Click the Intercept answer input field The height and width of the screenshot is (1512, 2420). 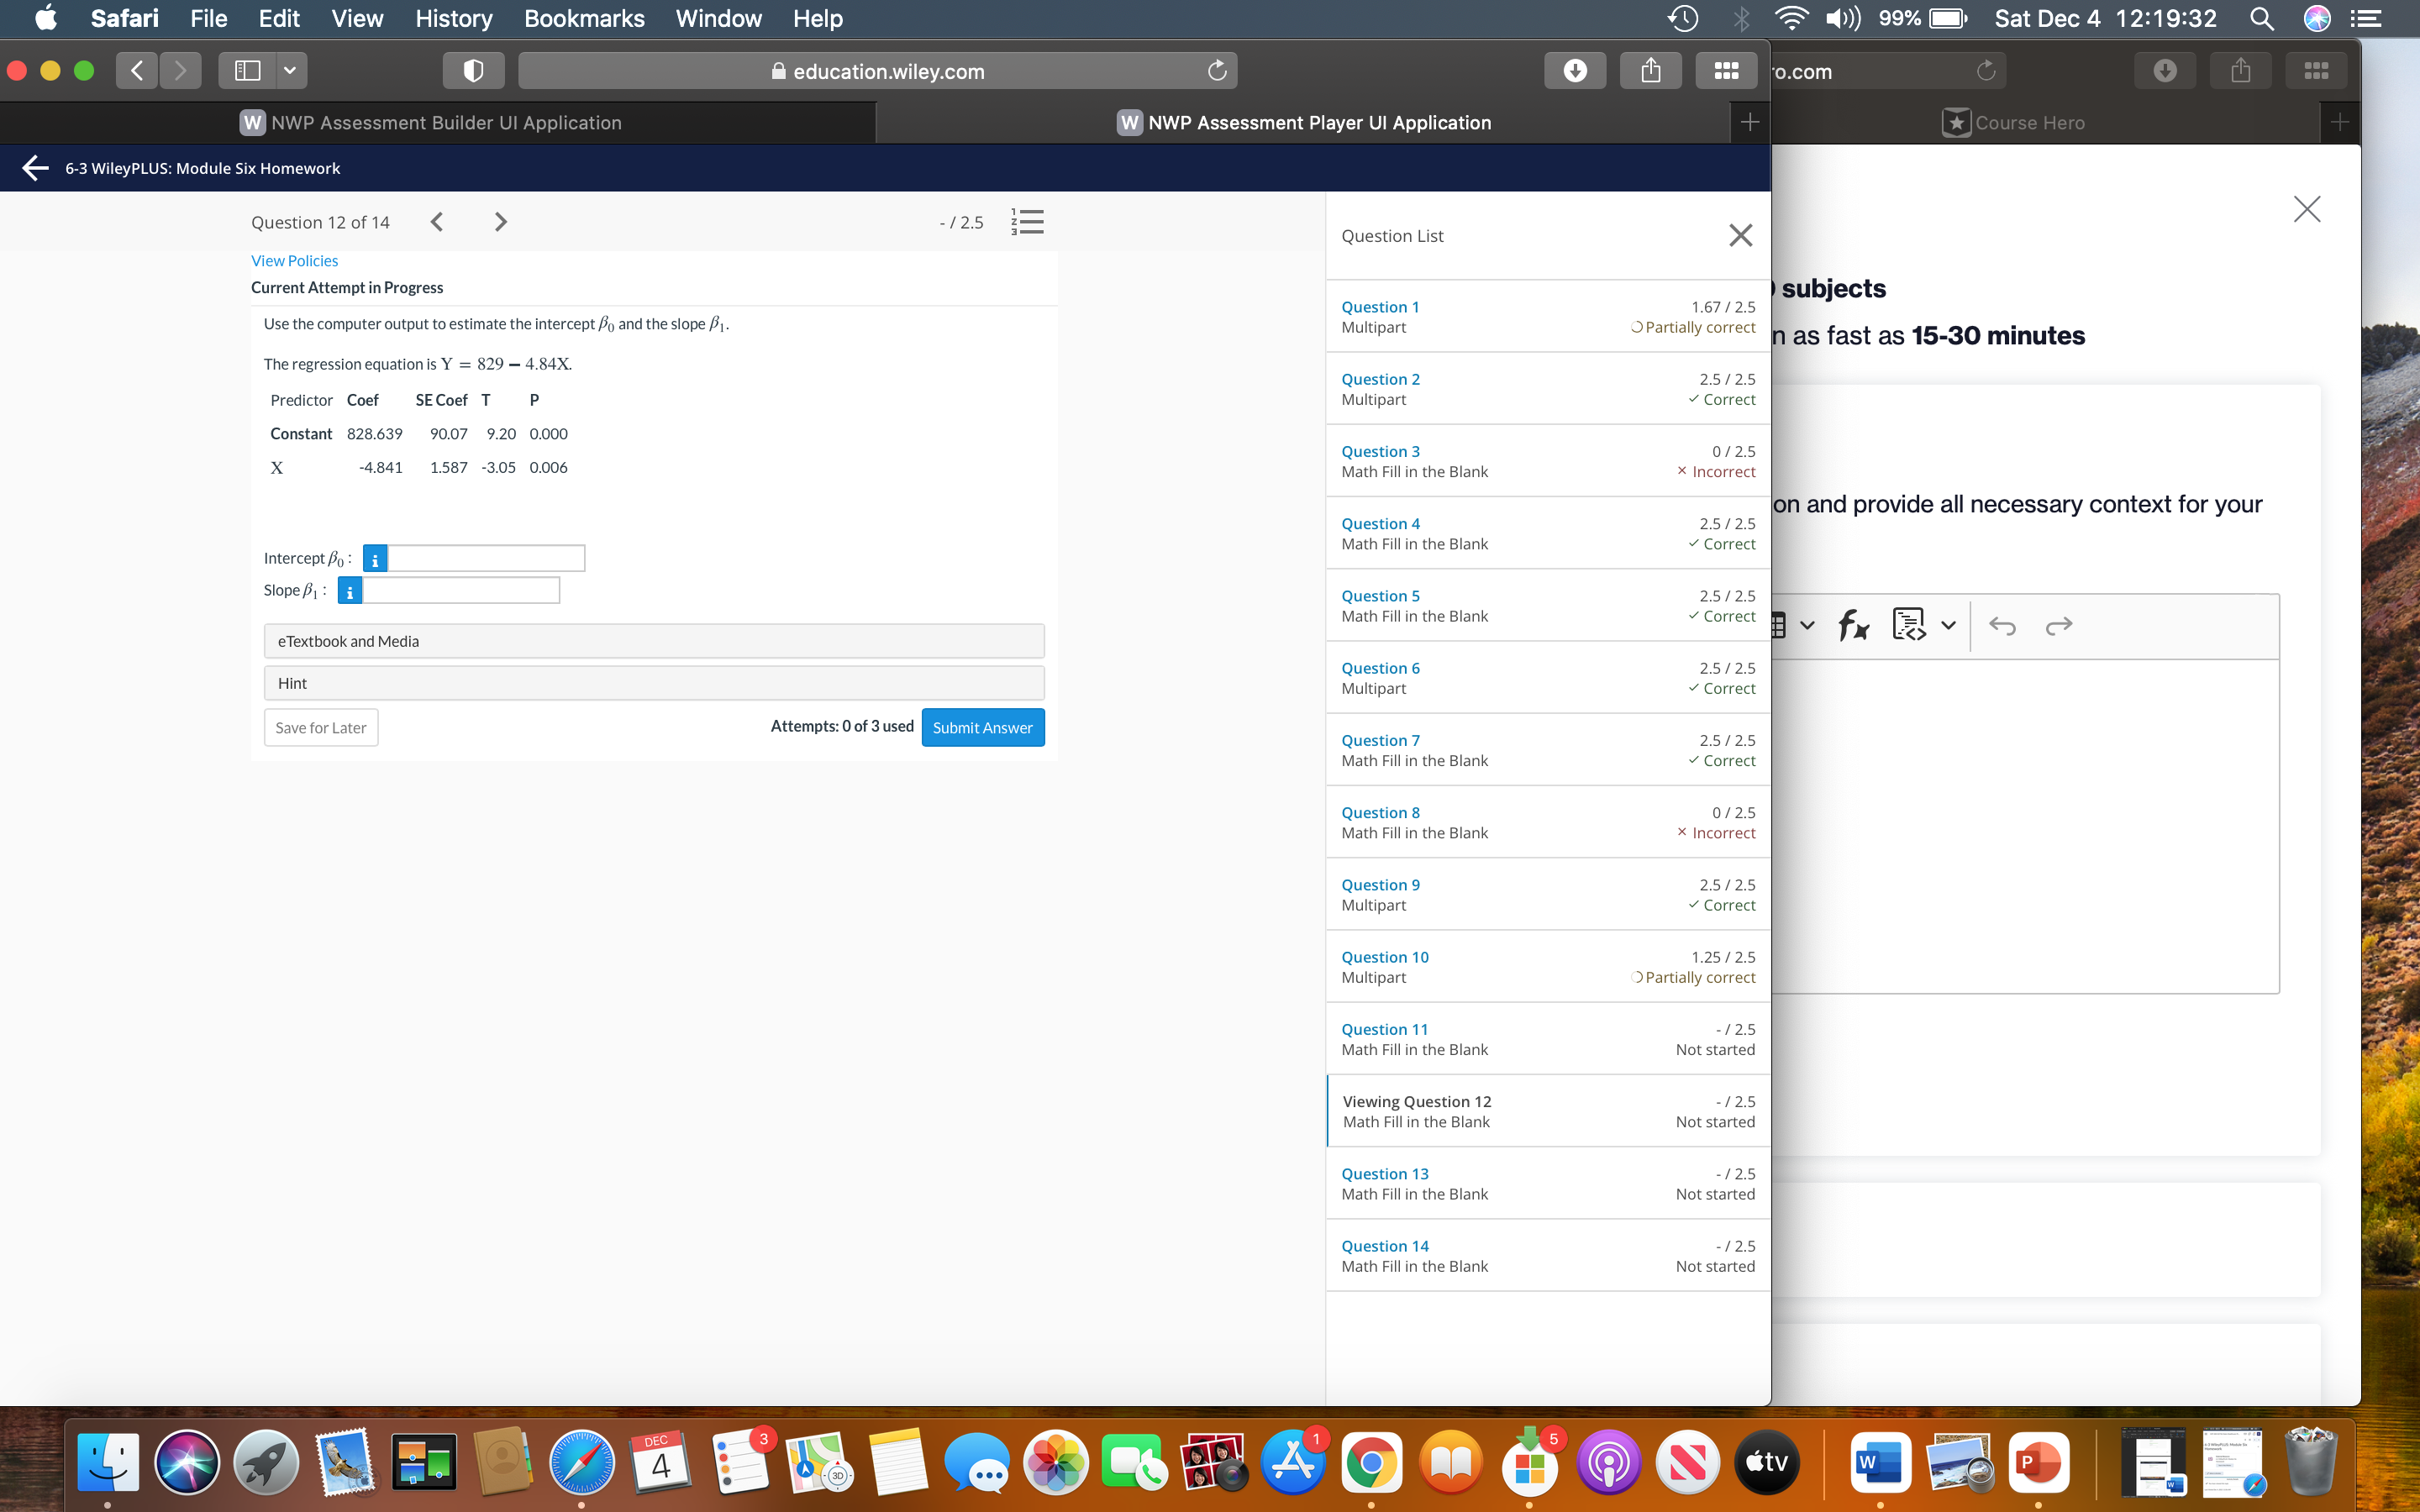coord(486,559)
